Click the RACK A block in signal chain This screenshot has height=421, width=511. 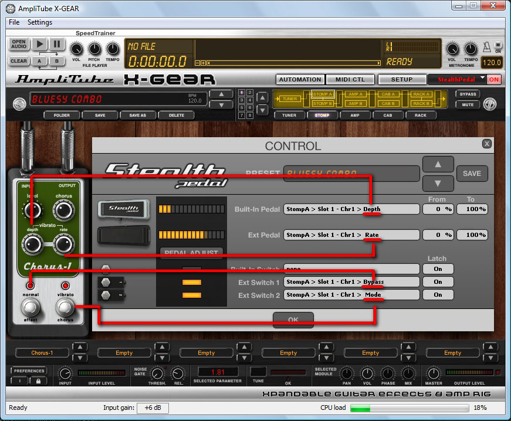tap(421, 94)
